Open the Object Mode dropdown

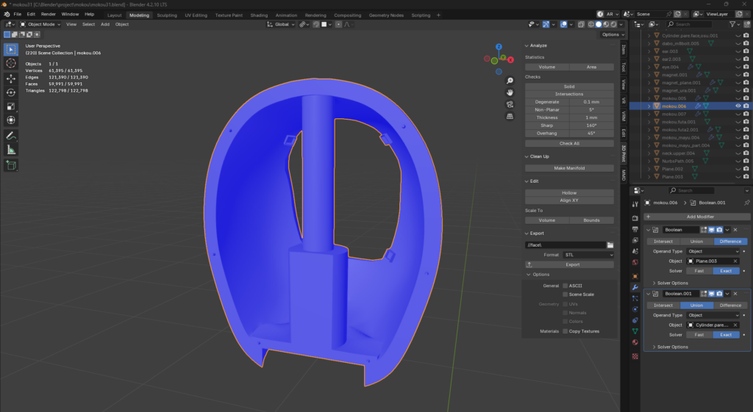click(40, 24)
